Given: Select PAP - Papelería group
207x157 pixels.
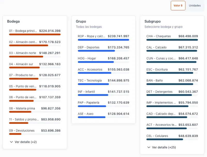Looking at the screenshot, I should click(x=103, y=104).
